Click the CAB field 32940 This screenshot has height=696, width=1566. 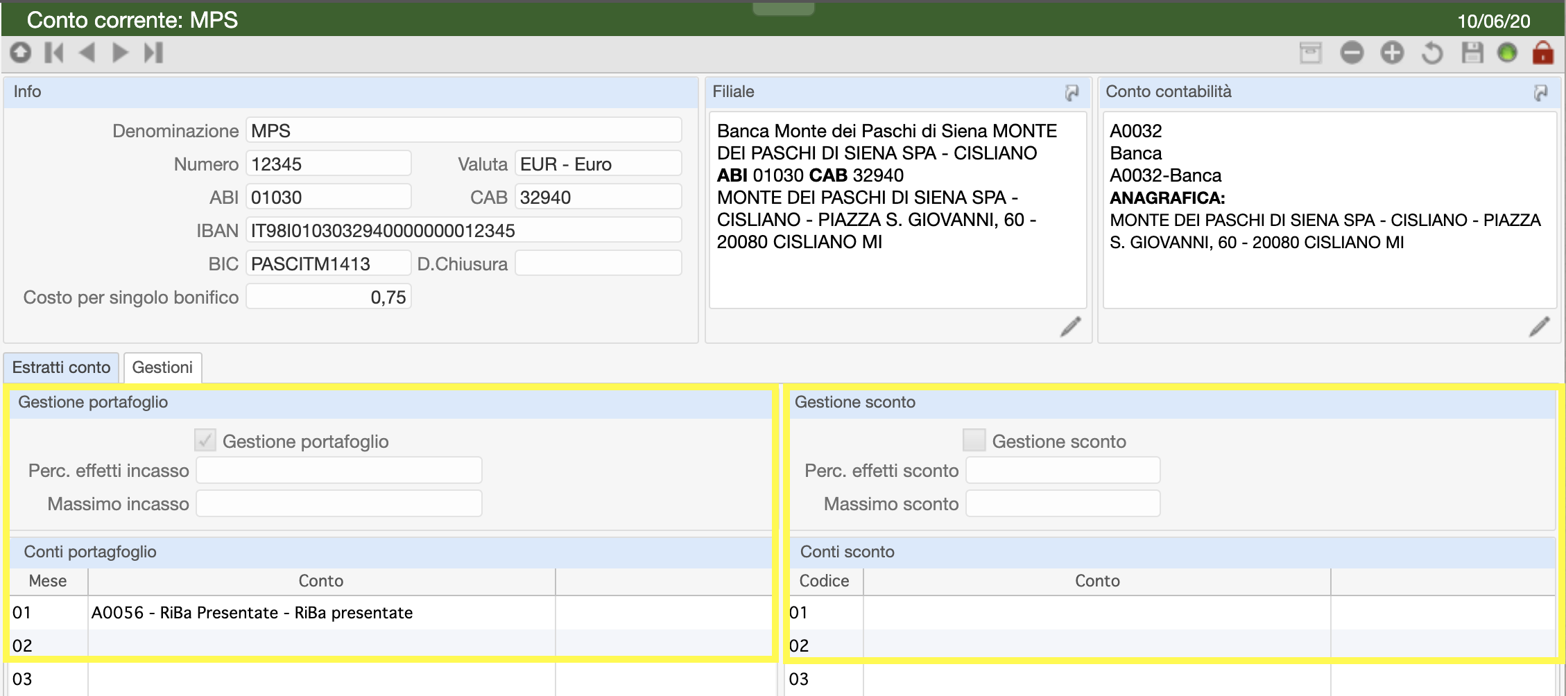(x=599, y=197)
